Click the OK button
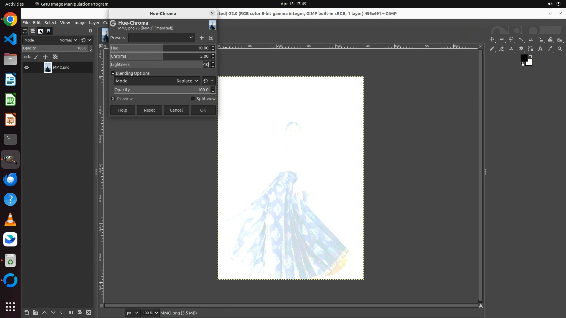Image resolution: width=566 pixels, height=318 pixels. click(203, 110)
